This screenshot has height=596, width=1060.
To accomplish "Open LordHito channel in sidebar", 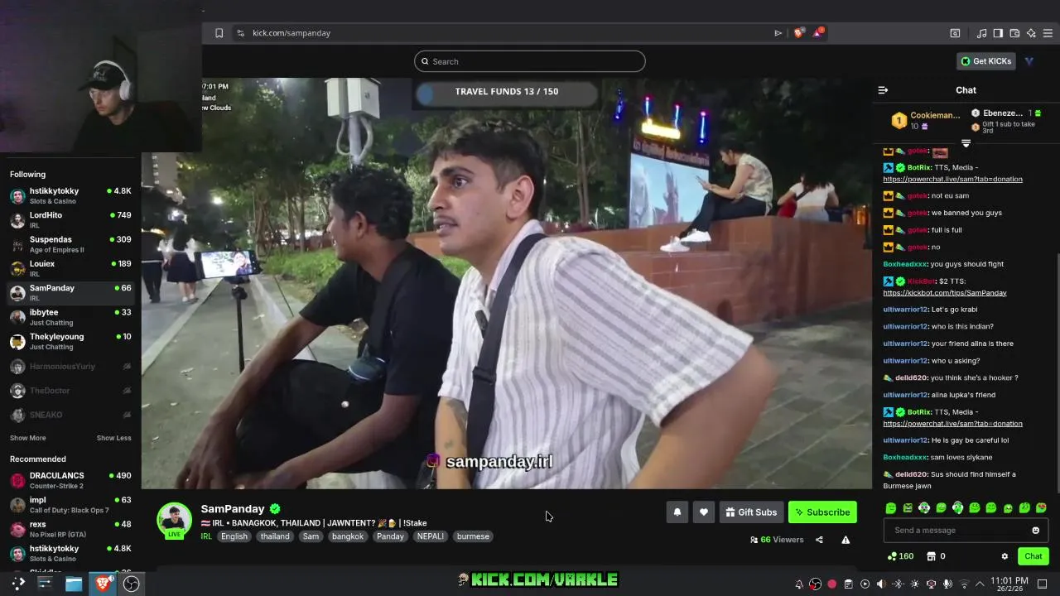I will pos(70,219).
